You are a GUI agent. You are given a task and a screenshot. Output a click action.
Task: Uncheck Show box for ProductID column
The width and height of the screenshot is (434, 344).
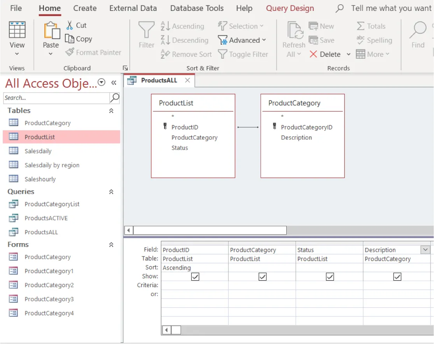195,277
